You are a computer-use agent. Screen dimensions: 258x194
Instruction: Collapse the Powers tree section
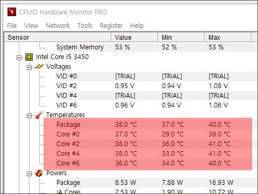pos(29,174)
